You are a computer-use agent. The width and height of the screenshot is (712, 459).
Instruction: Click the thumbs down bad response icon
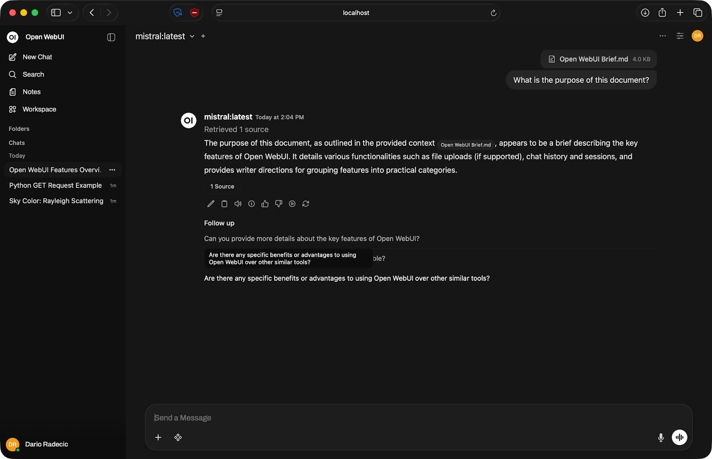pos(279,204)
